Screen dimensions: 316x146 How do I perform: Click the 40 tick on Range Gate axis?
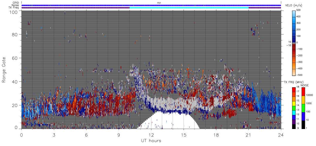(x=15, y=82)
